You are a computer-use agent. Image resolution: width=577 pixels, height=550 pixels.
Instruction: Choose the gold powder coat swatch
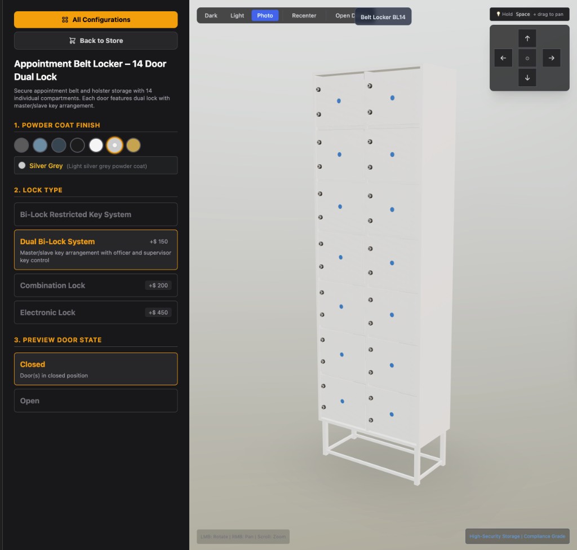tap(133, 146)
